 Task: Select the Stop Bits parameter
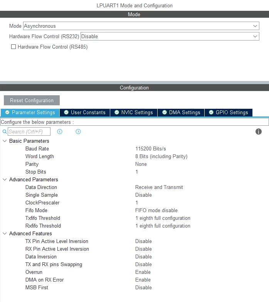(36, 172)
